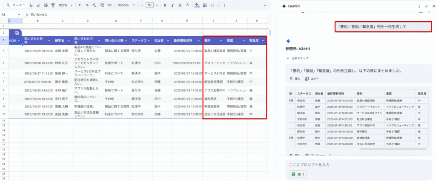The image size is (436, 181).
Task: Toggle bold formatting
Action: [165, 6]
